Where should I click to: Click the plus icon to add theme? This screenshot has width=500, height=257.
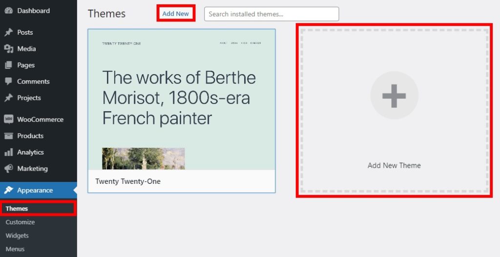(394, 95)
